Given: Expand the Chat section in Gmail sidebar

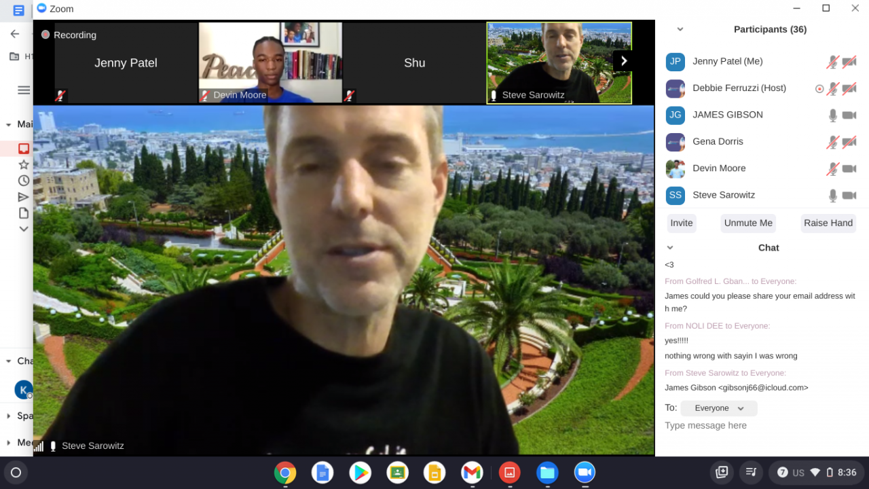Looking at the screenshot, I should [x=9, y=361].
